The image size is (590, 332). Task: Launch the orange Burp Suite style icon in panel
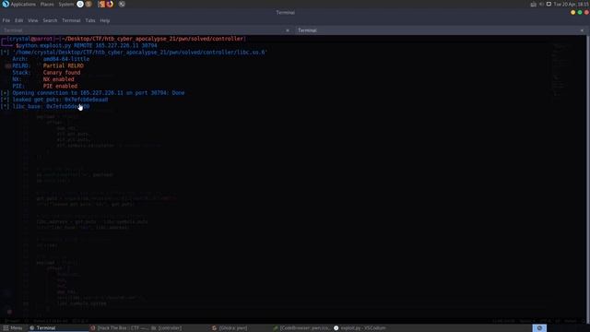(101, 4)
